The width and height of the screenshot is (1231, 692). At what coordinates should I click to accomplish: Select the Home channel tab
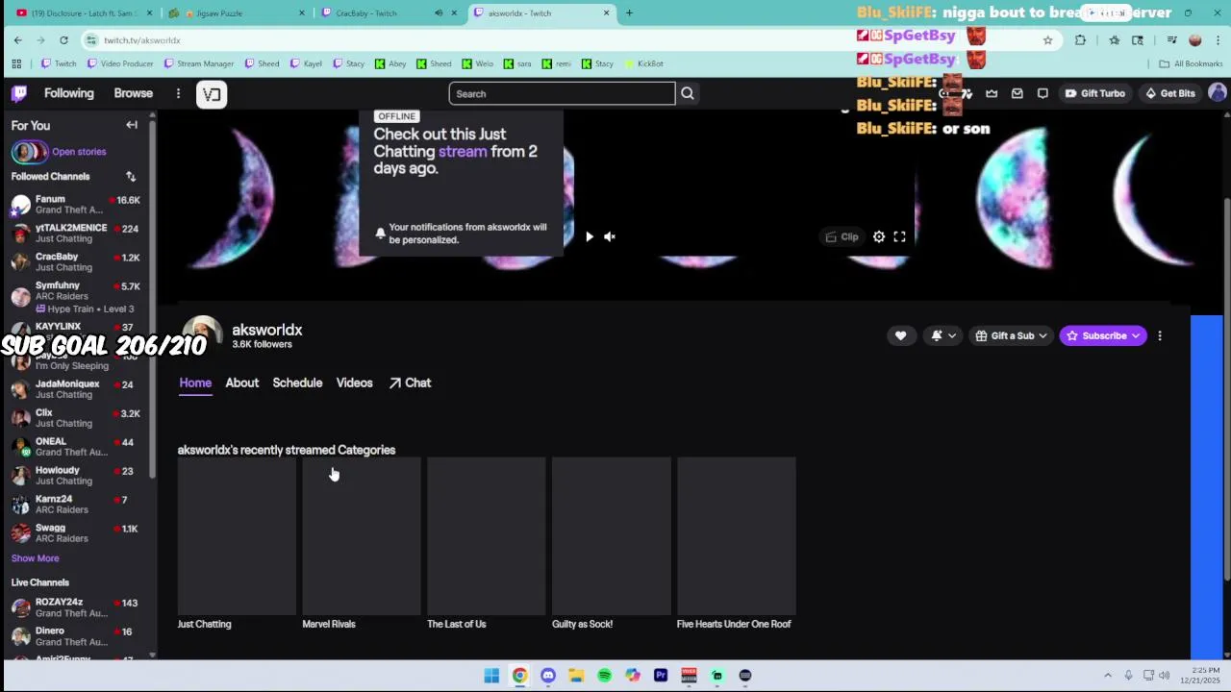click(195, 383)
